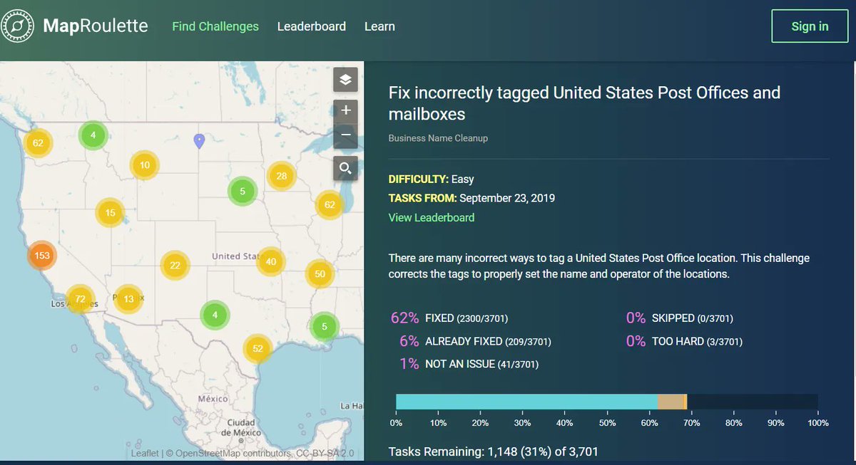Screen dimensions: 856x465
Task: Expand the 22 task cluster
Action: tap(175, 266)
